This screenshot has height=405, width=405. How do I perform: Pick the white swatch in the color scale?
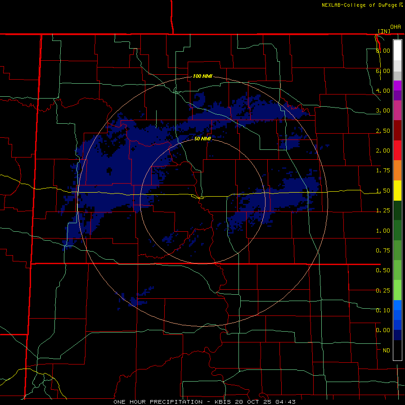[x=397, y=50]
